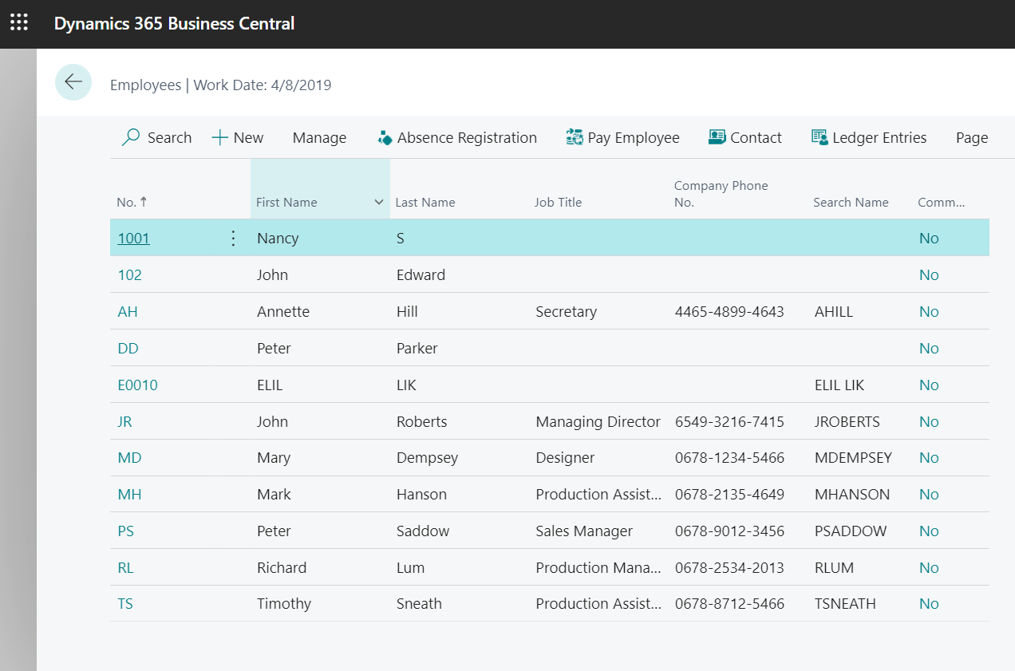Open employee RL link

click(125, 568)
